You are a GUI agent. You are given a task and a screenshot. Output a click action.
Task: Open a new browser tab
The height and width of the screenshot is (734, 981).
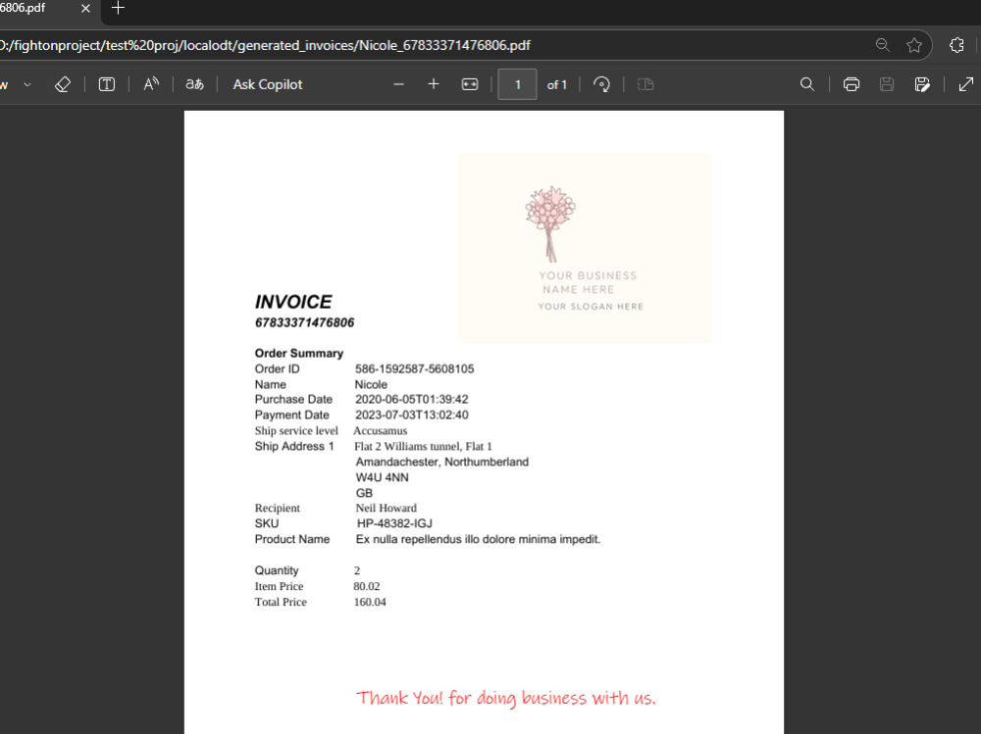click(x=118, y=8)
